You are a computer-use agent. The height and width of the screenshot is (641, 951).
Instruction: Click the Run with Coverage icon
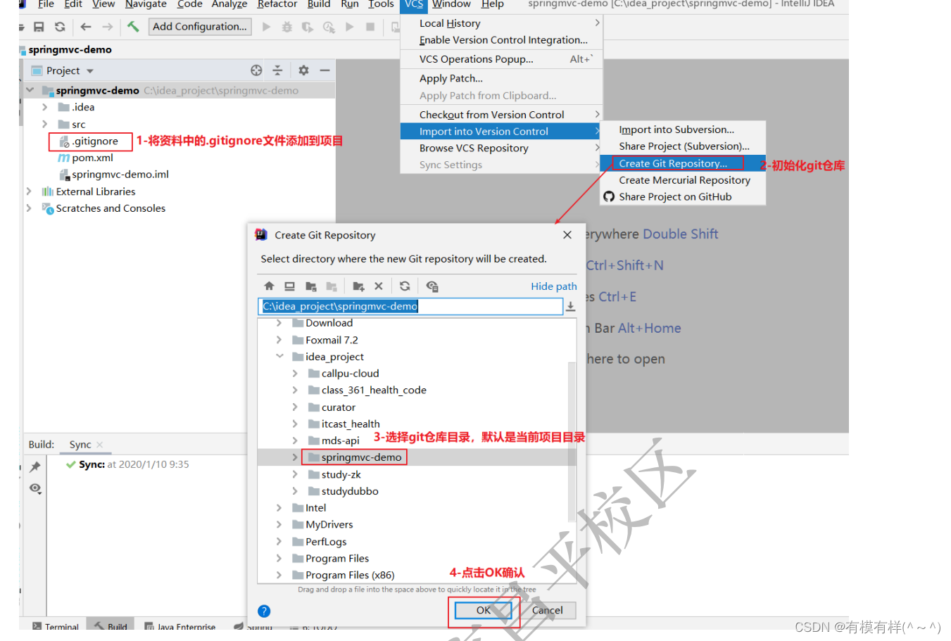[x=308, y=27]
